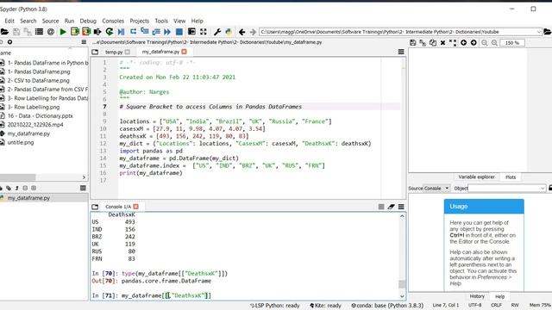Remove plot X icon in Plots pane
552x310 pixels.
[x=442, y=42]
